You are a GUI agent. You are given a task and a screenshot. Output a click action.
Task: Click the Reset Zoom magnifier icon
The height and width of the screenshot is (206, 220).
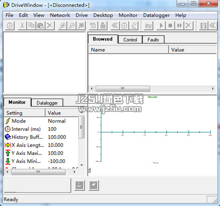pyautogui.click(x=81, y=26)
